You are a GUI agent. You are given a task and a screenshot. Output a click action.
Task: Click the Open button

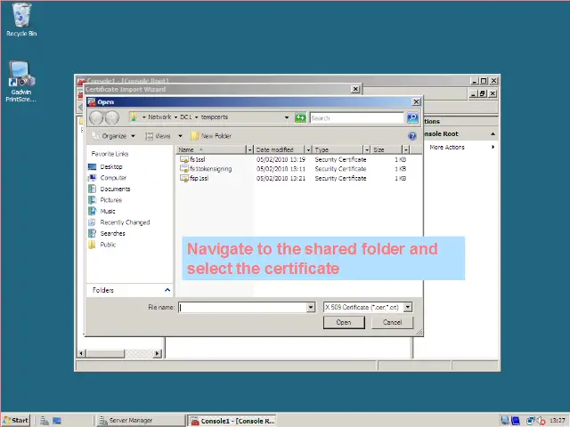point(344,322)
